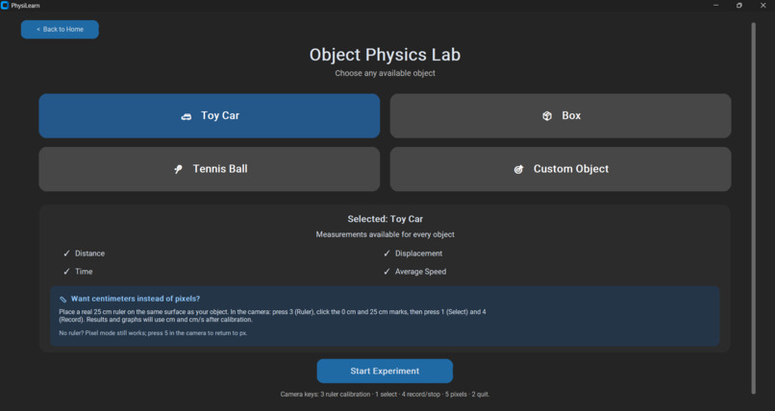Choose the Box object card

[561, 116]
